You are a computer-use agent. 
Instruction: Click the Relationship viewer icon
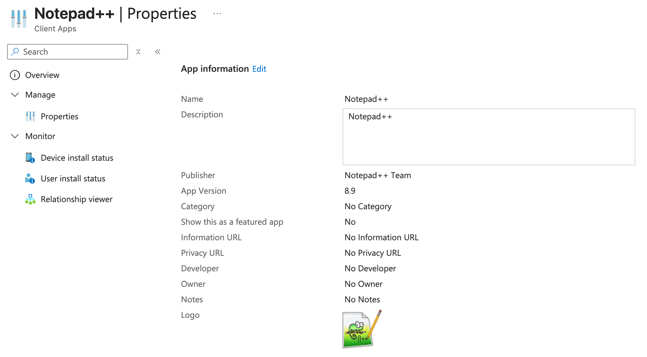click(30, 199)
